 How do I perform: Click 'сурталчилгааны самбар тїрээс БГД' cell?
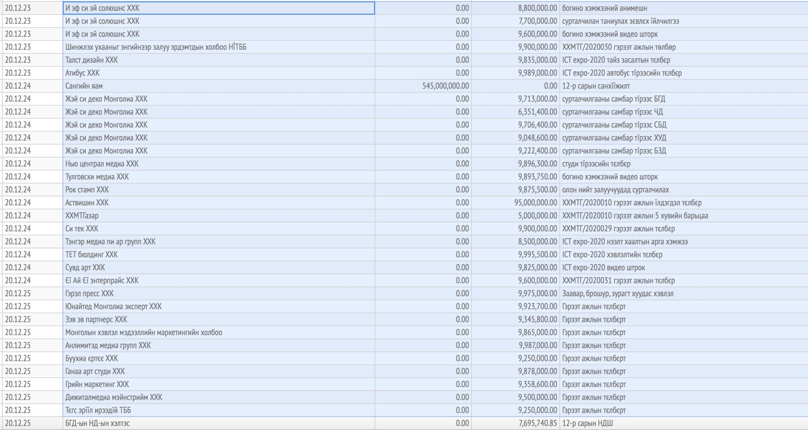[684, 99]
